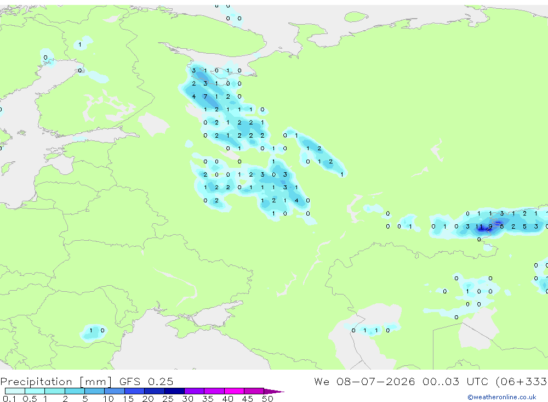Click the 0.1–0.5 mm palest legend swatch
The height and width of the screenshot is (402, 548).
[15, 391]
